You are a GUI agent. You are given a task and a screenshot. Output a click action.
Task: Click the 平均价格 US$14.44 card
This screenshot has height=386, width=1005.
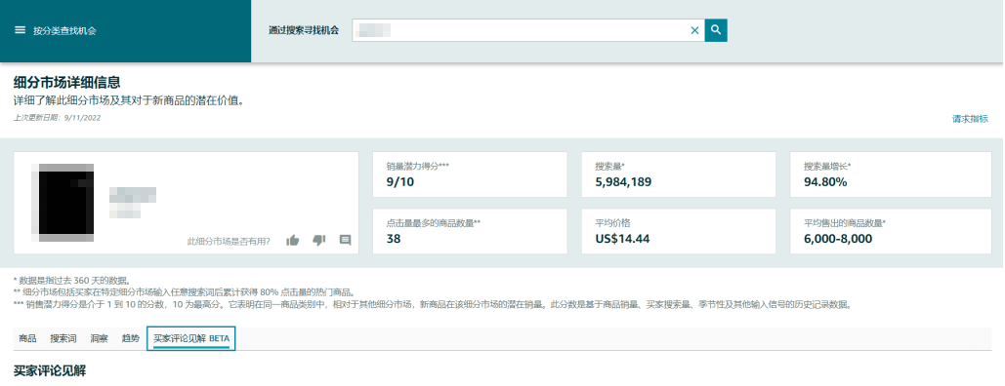(x=679, y=231)
